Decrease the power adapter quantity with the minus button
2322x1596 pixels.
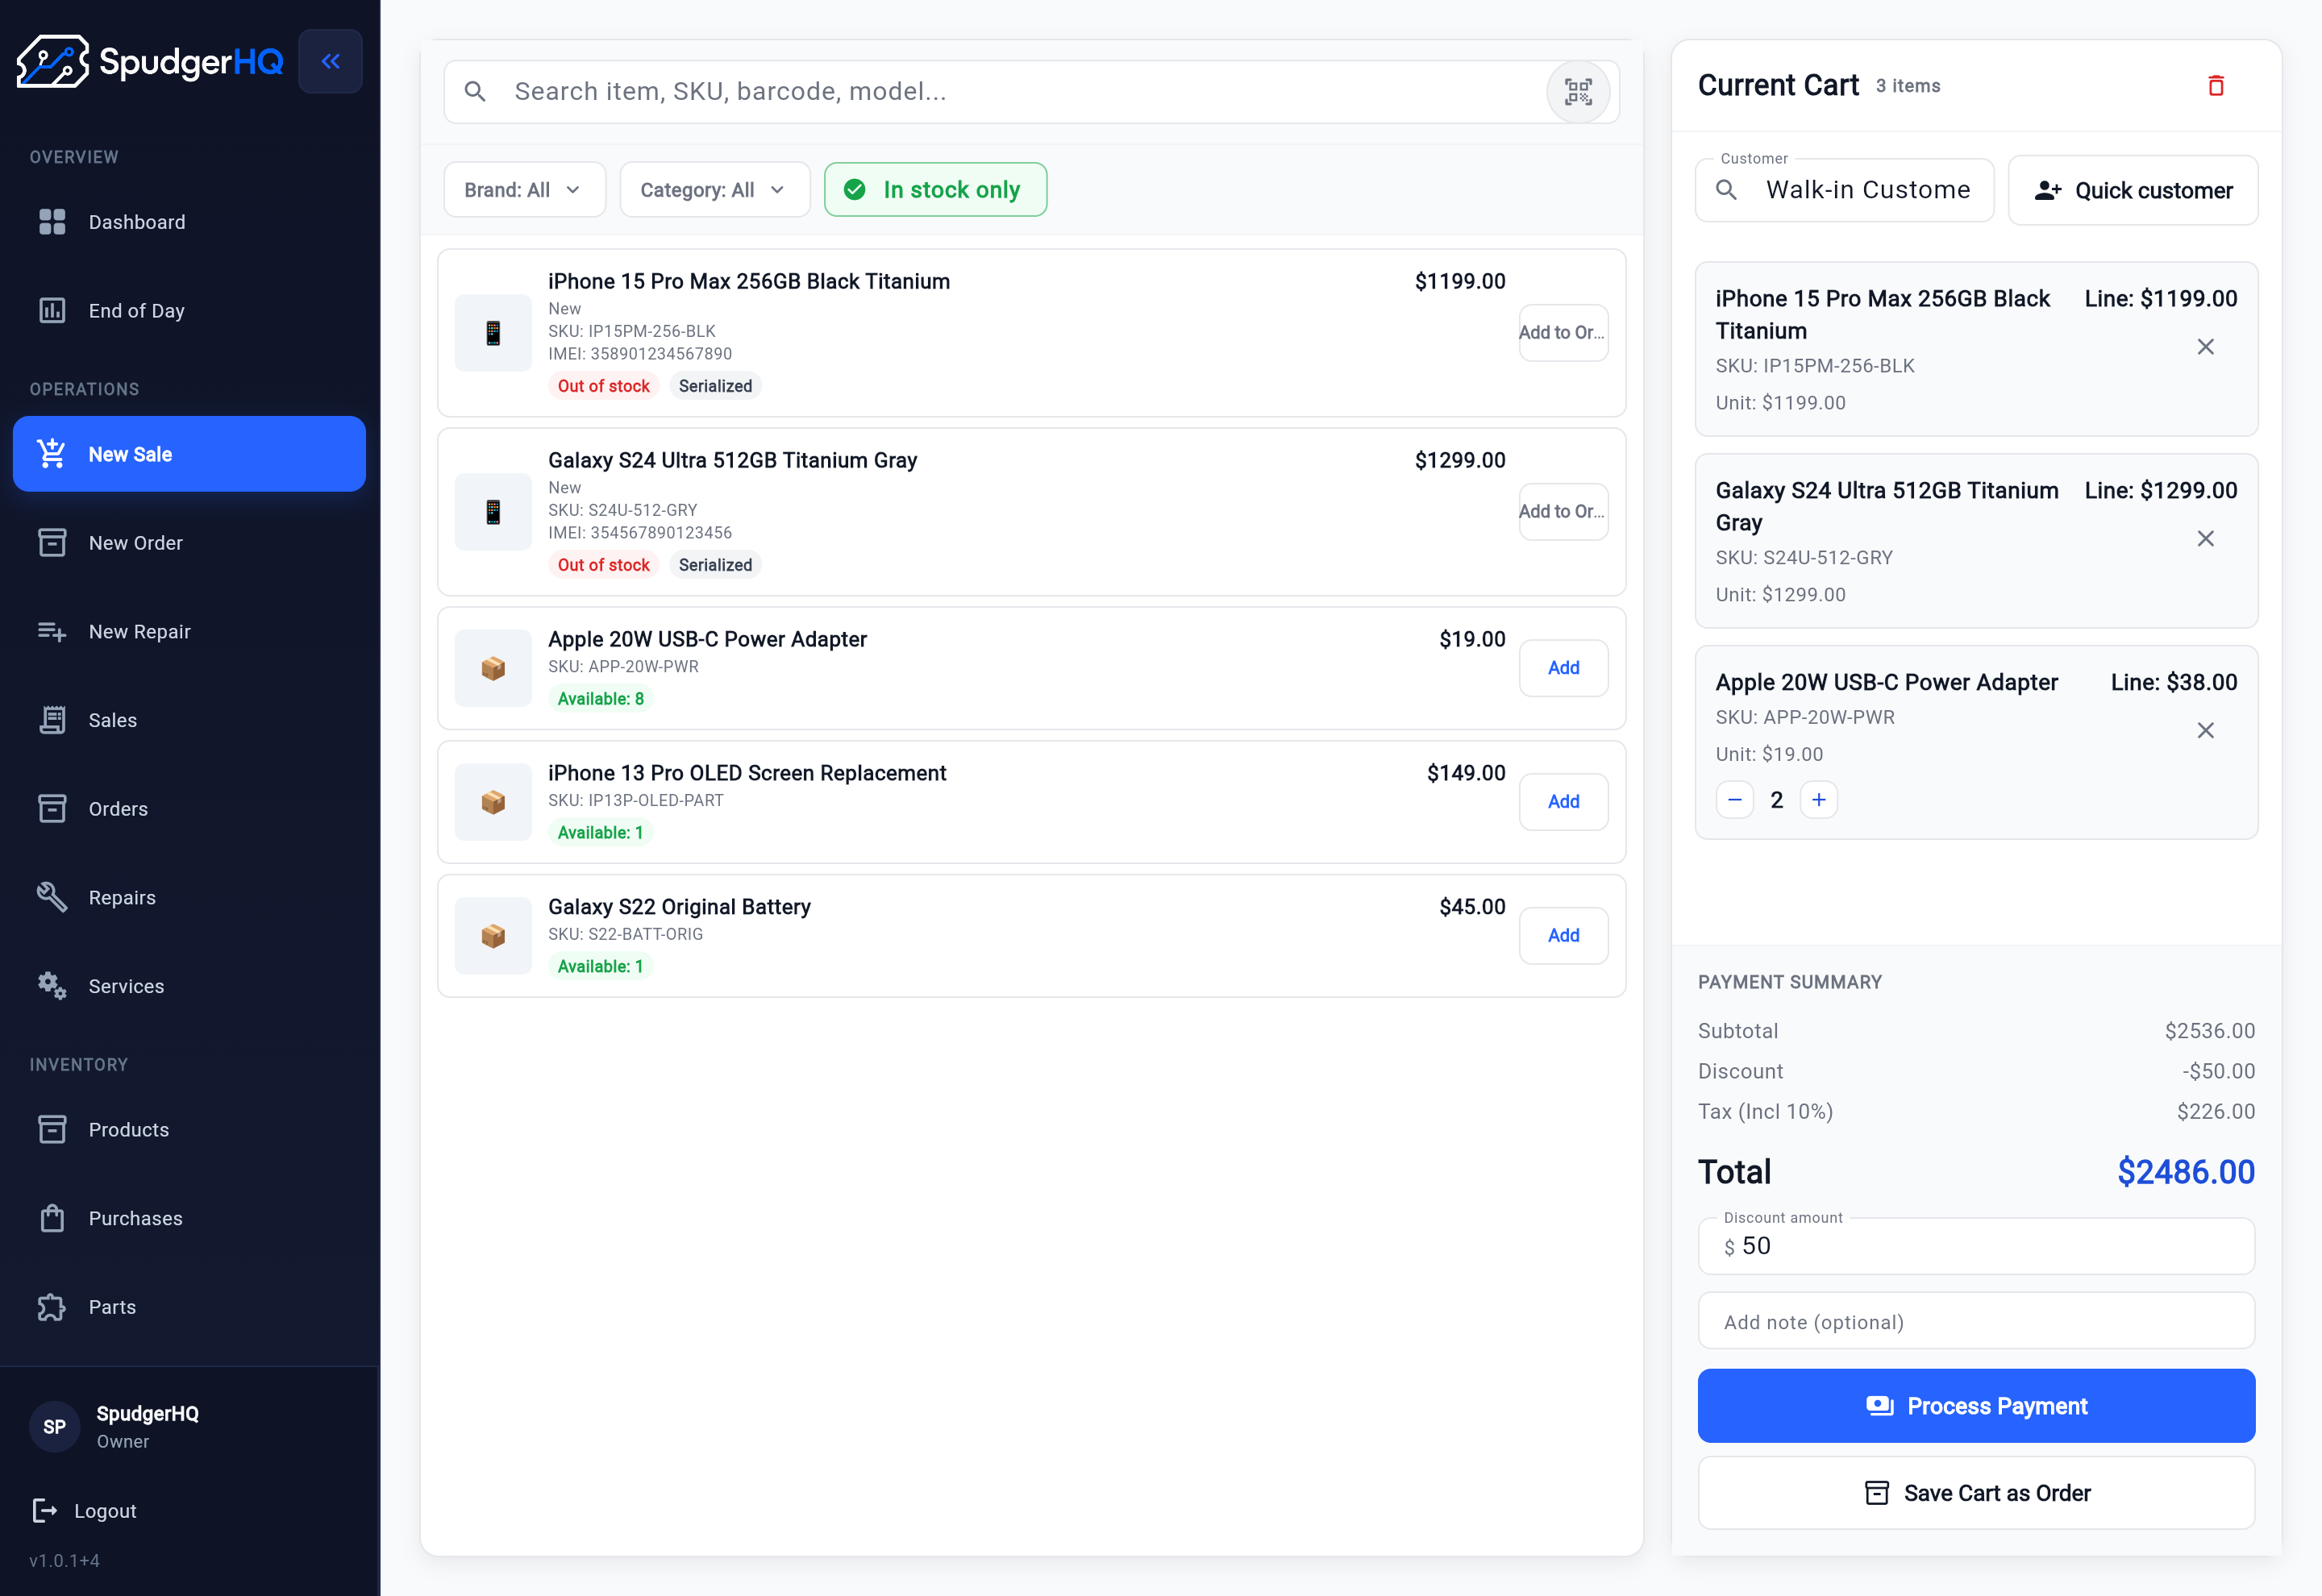point(1734,800)
